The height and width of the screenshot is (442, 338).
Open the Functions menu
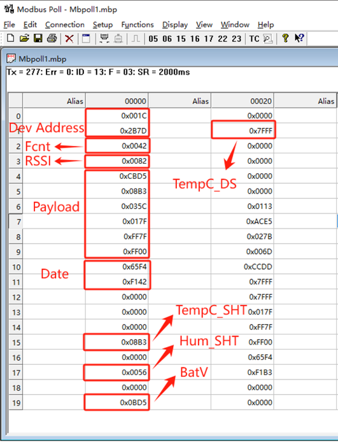137,25
